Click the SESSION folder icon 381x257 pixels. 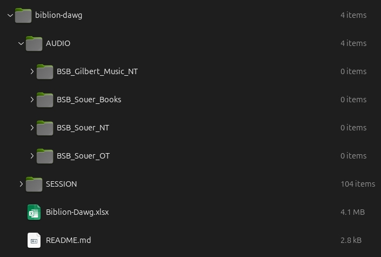click(34, 184)
